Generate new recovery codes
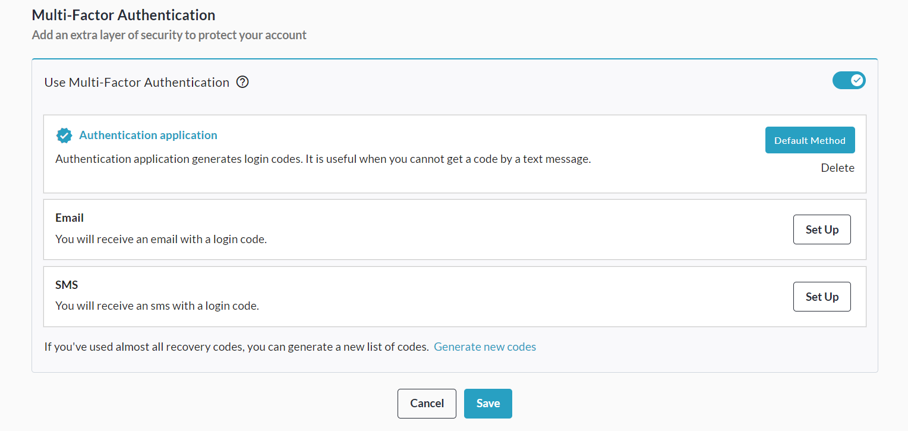The width and height of the screenshot is (908, 431). coord(485,347)
